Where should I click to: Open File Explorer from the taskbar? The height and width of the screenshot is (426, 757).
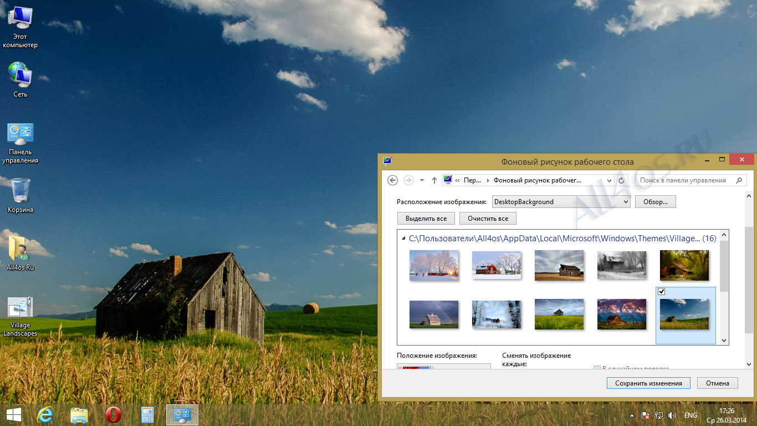(79, 414)
